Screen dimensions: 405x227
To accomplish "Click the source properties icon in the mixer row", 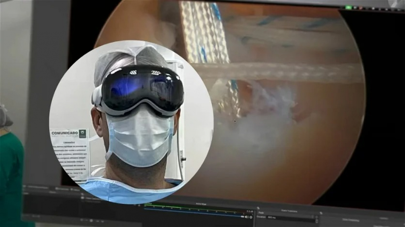I will click(x=251, y=217).
